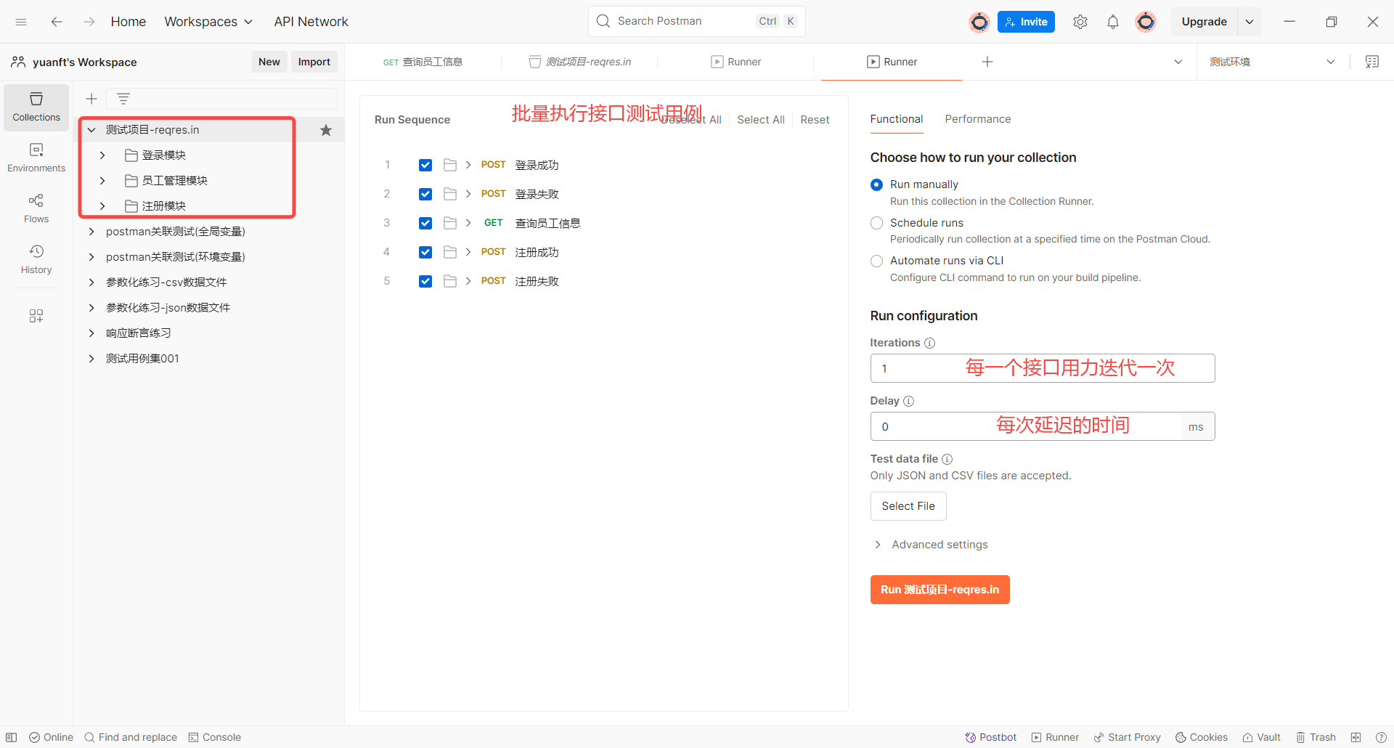Image resolution: width=1394 pixels, height=748 pixels.
Task: Open the Flows sidebar panel
Action: (36, 208)
